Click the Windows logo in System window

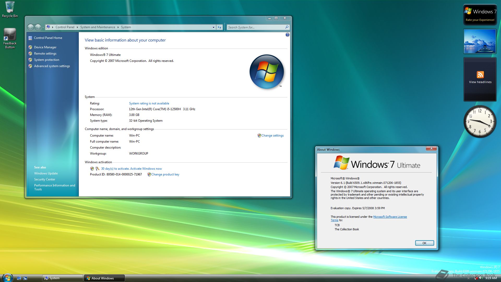pos(267,72)
